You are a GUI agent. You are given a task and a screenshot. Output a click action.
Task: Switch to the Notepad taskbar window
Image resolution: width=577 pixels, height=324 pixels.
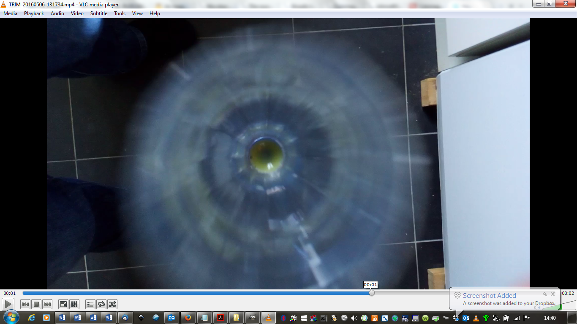point(204,317)
